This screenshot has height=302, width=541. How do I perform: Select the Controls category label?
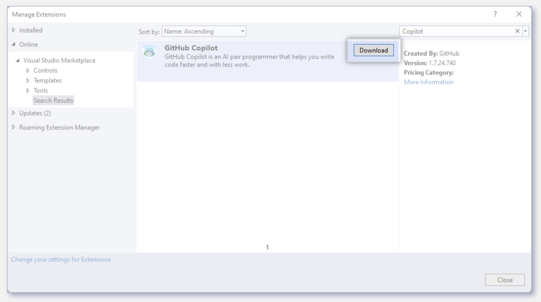pos(45,70)
